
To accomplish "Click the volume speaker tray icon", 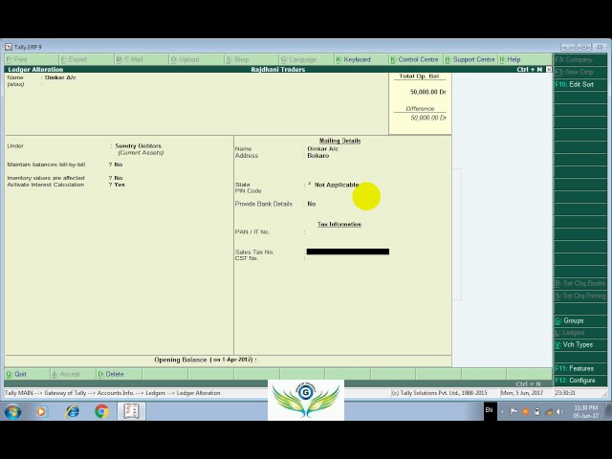I will (559, 411).
